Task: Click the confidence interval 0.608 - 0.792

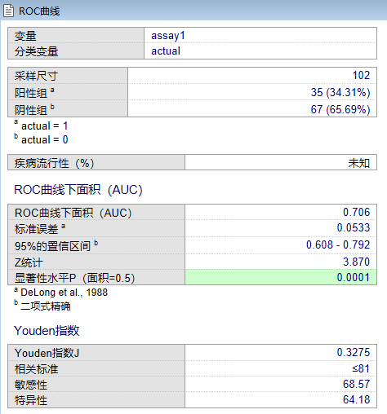Action: pyautogui.click(x=338, y=244)
